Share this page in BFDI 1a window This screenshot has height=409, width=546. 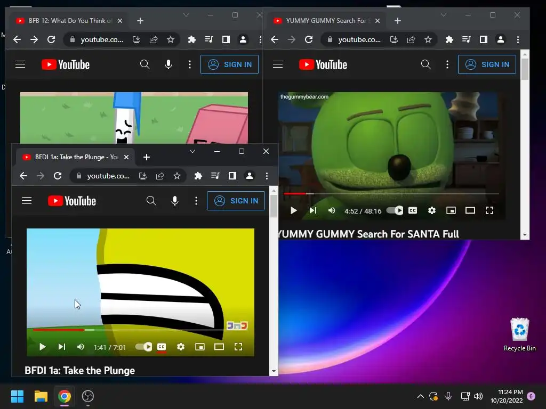point(160,176)
